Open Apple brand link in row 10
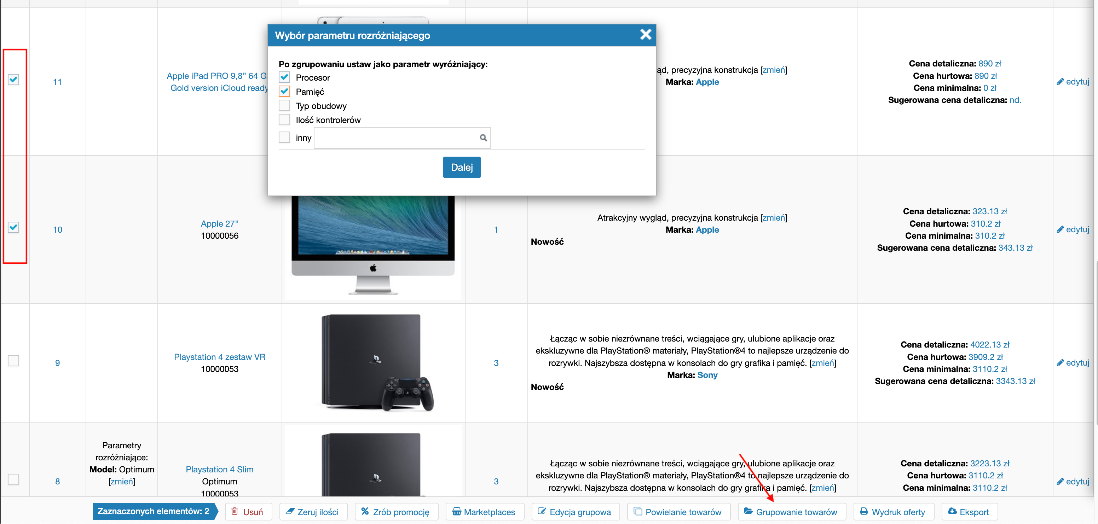 pos(707,229)
